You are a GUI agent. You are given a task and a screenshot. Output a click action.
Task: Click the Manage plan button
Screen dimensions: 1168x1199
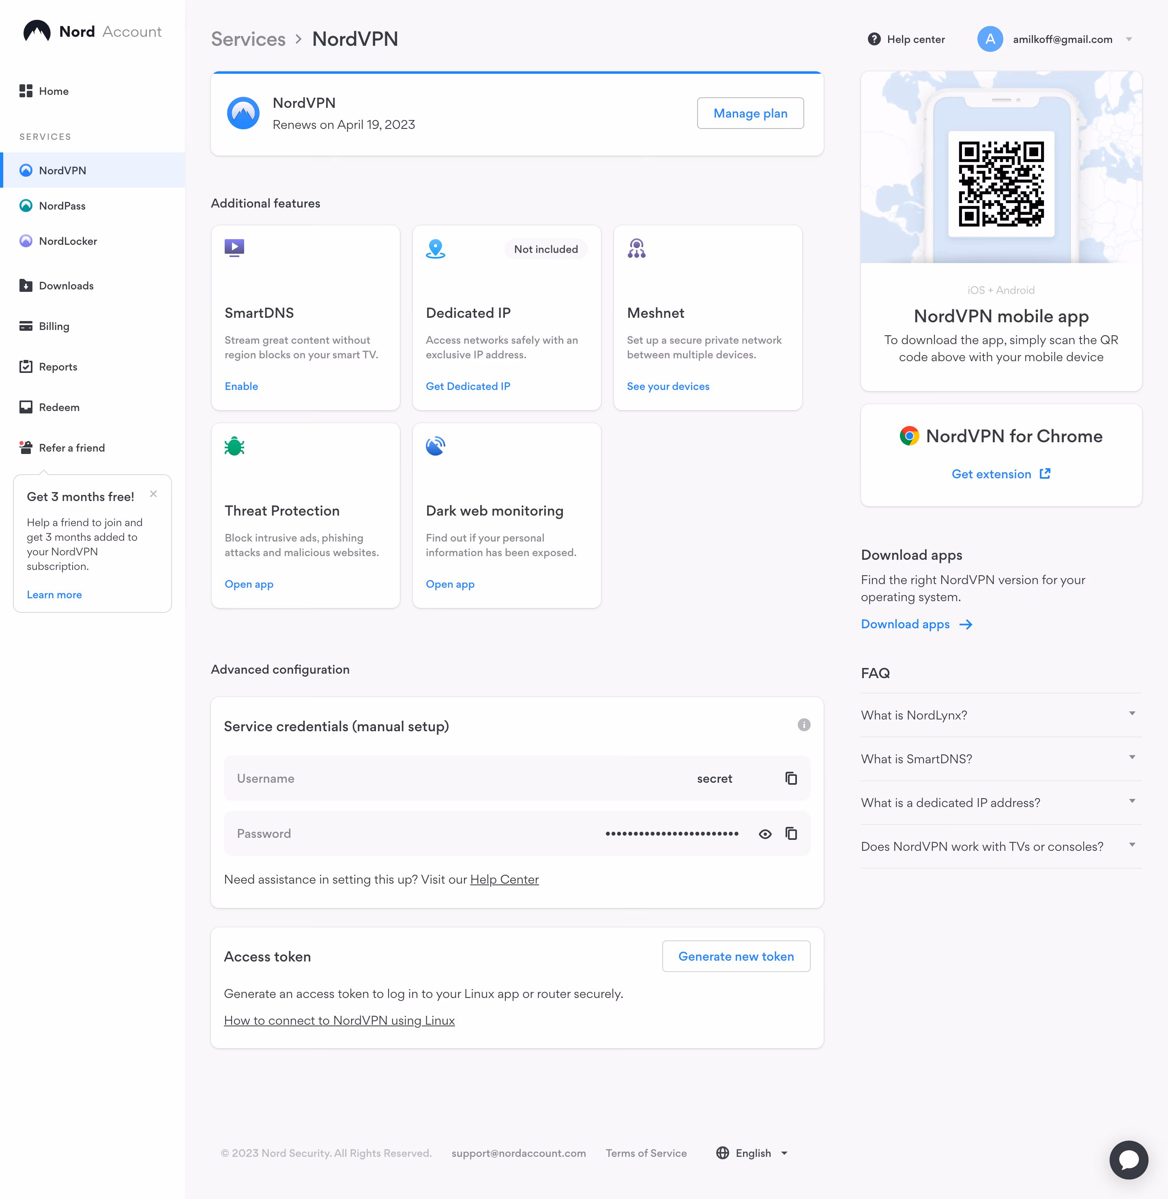point(750,113)
